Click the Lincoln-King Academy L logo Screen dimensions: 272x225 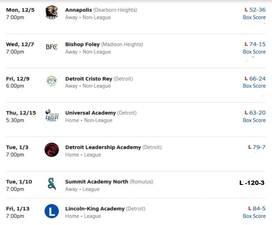point(52,212)
